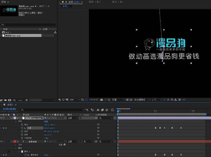Open the composition flowchart in the viewer bar
Screen dimensions: 211x157
(x=175, y=100)
